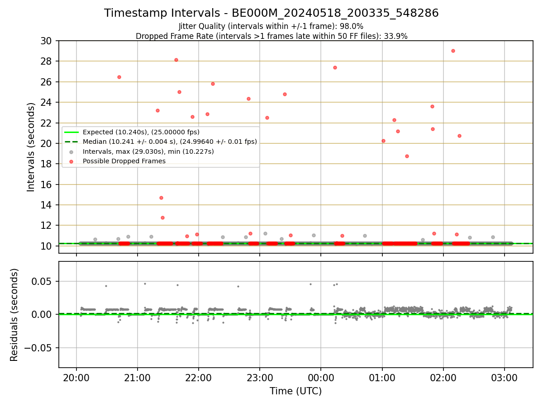Click the 'Possible Dropped Frames' legend entry

(124, 161)
